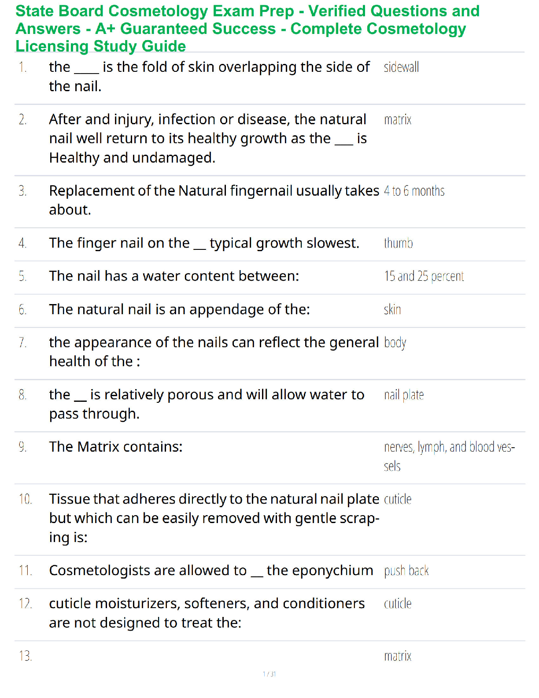
Task: Click the 'body' answer for question 7
Action: click(x=395, y=343)
